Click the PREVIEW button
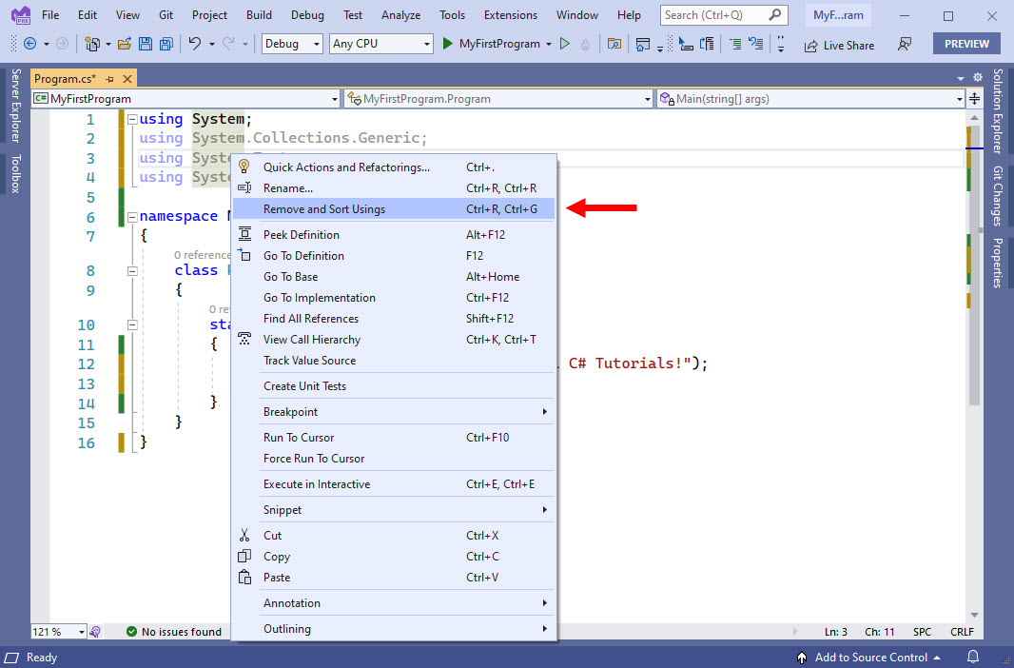This screenshot has width=1014, height=668. [x=965, y=43]
